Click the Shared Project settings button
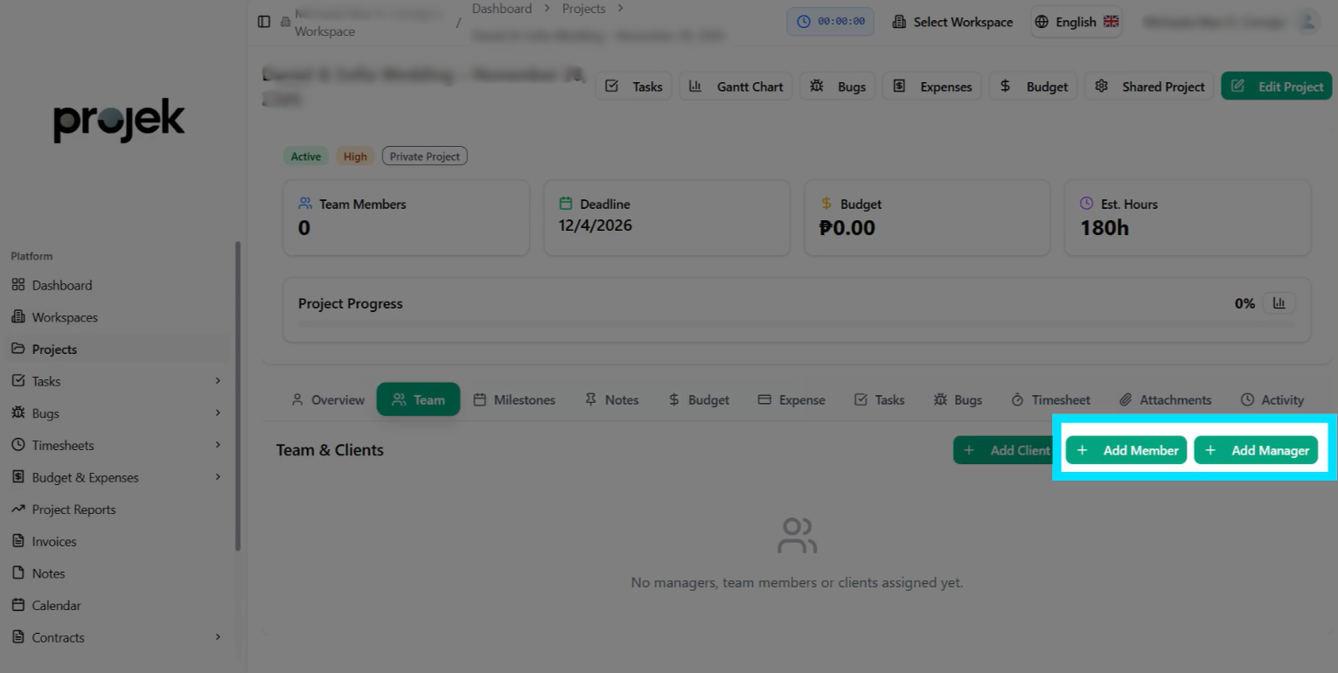Viewport: 1338px width, 673px height. [1149, 87]
